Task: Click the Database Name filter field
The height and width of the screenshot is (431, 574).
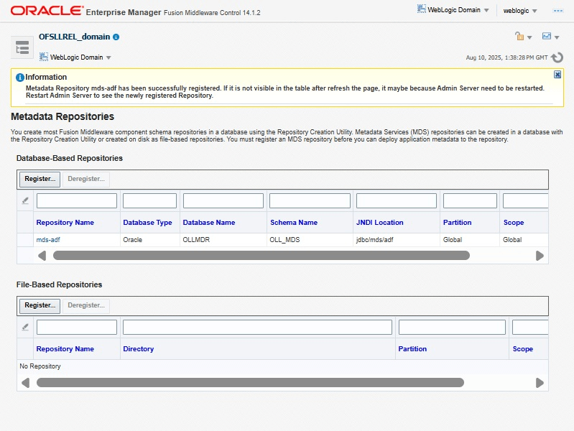Action: (223, 200)
